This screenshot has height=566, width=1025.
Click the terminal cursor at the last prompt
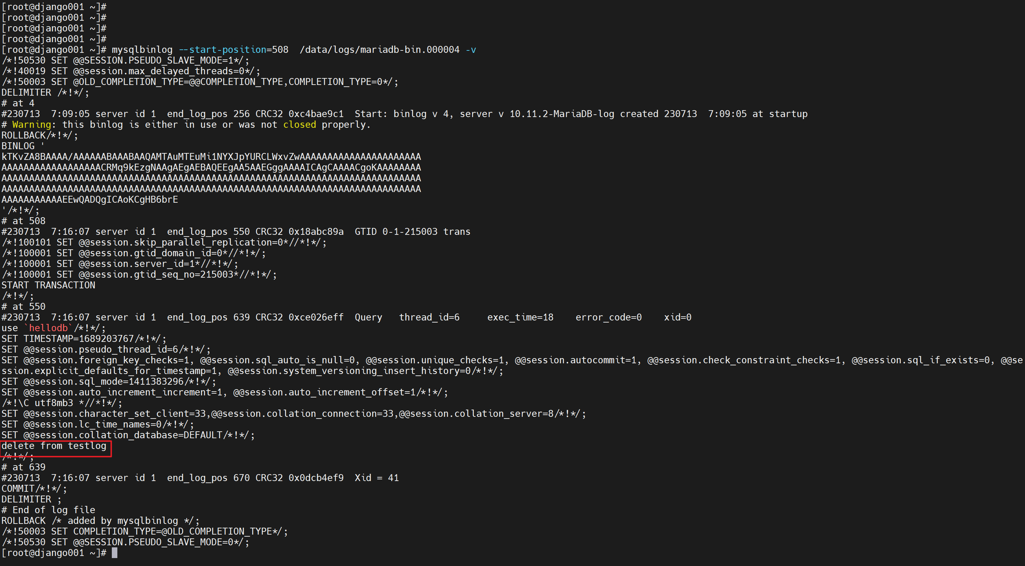coord(115,553)
